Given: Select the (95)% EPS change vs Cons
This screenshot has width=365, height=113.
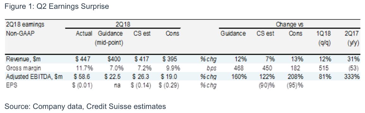Looking at the screenshot, I should [x=295, y=85].
